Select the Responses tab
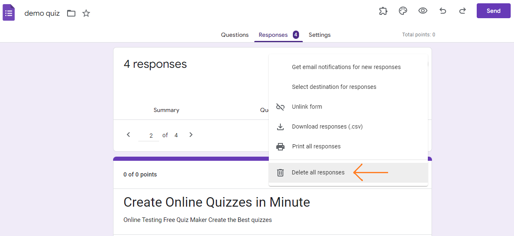This screenshot has height=236, width=514. [273, 35]
